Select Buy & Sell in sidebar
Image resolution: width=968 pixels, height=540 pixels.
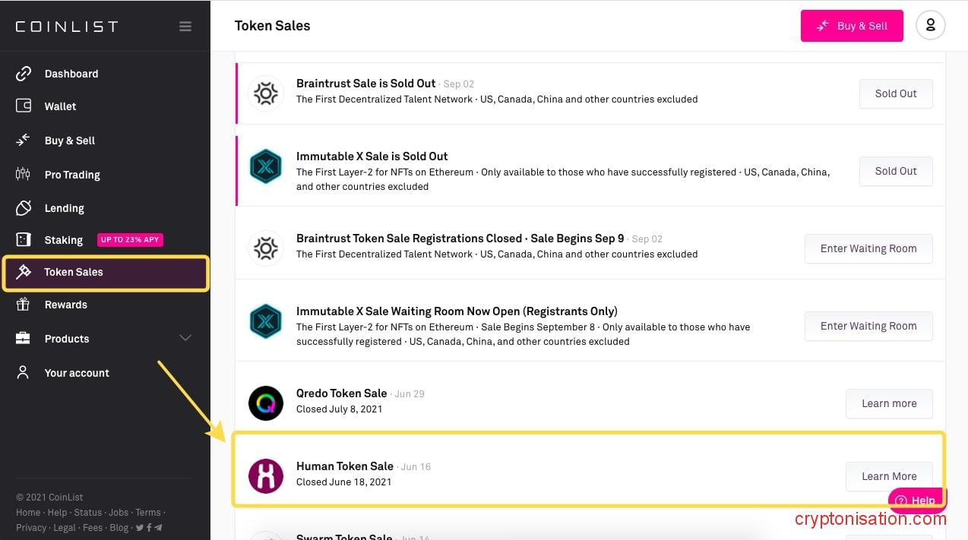coord(70,141)
